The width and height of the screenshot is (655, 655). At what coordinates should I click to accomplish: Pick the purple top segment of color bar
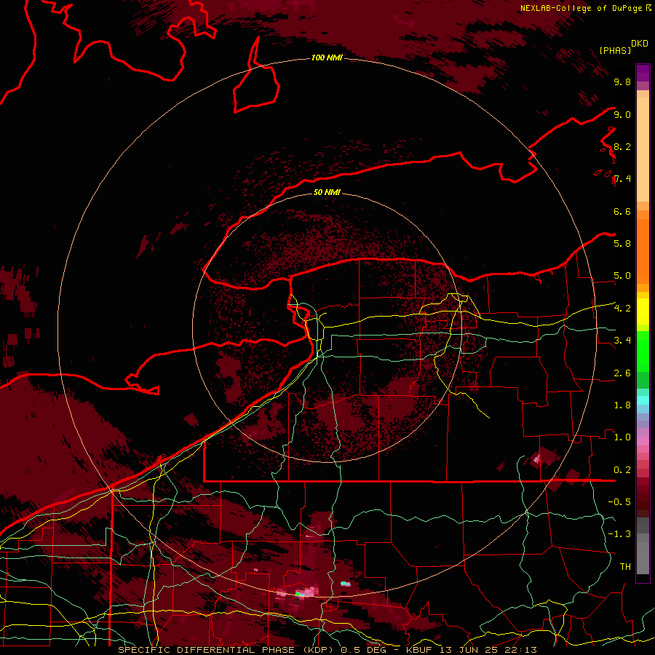coord(643,73)
